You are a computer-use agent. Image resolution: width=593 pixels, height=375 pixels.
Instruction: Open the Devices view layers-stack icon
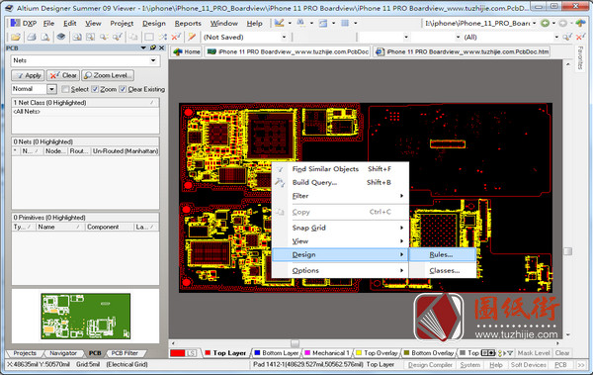(x=61, y=37)
